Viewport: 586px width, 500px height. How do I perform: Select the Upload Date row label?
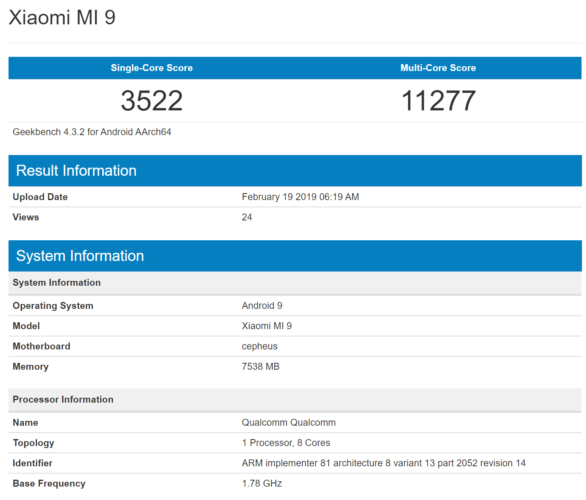tap(40, 197)
